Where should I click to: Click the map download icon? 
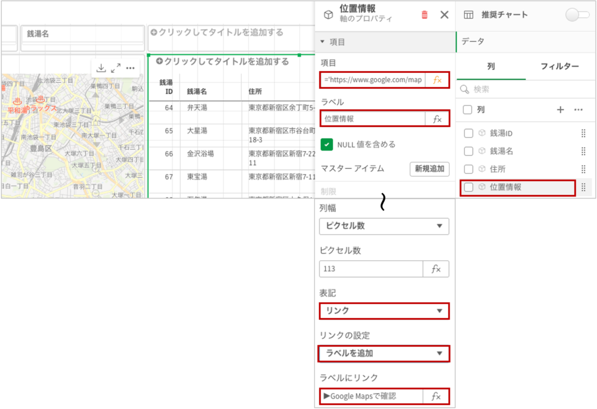101,68
